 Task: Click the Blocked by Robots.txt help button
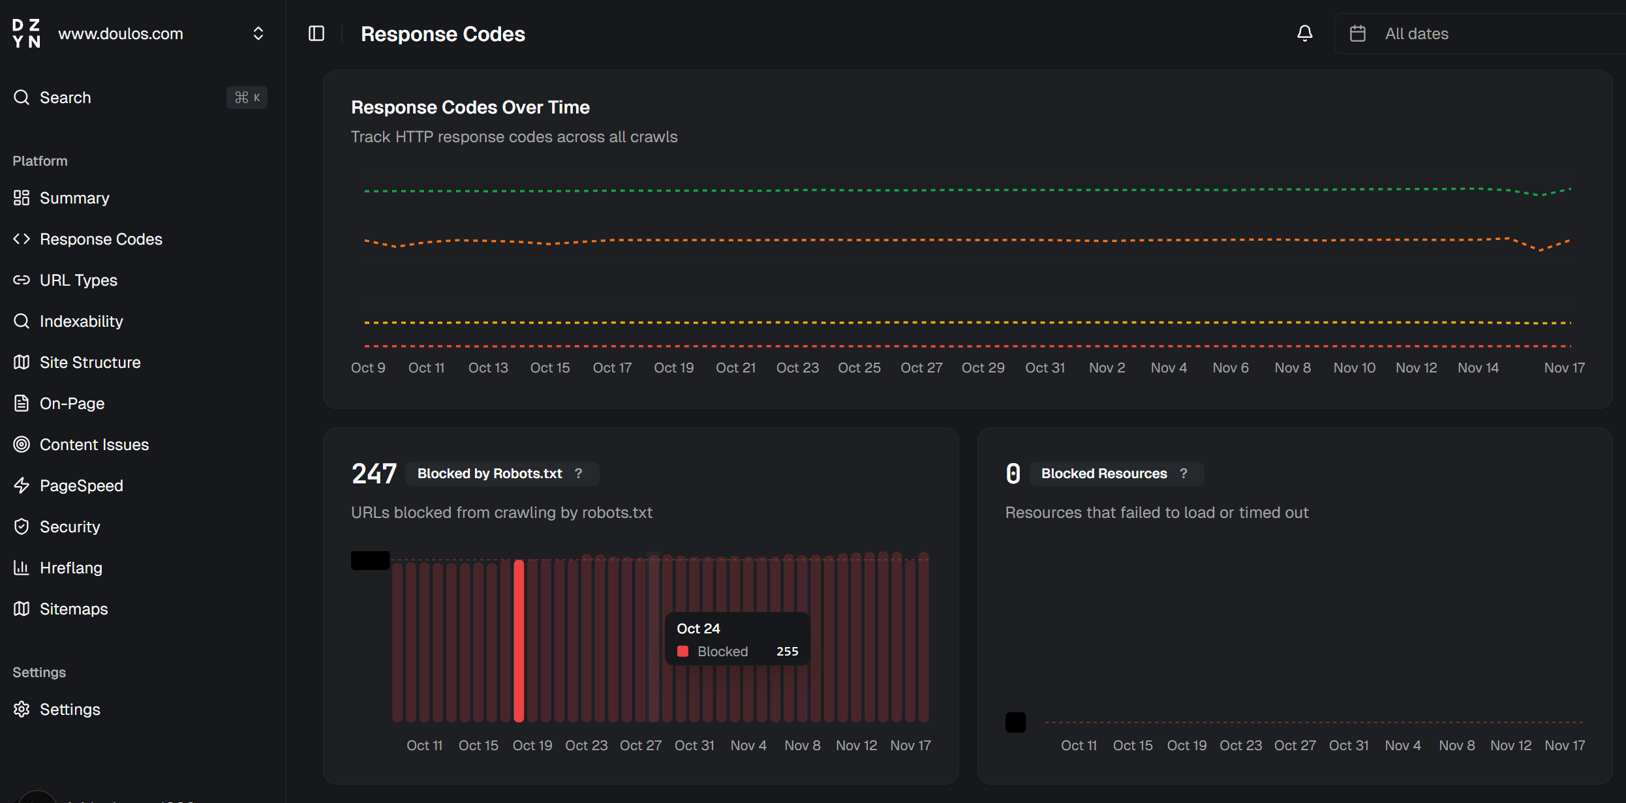coord(579,474)
